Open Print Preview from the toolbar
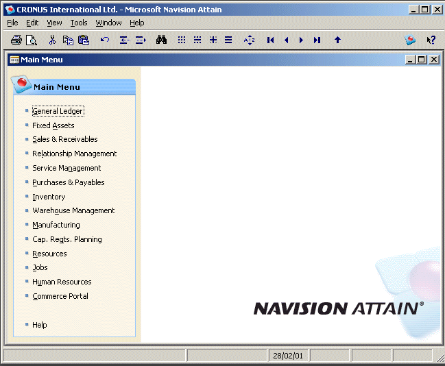 (32, 40)
